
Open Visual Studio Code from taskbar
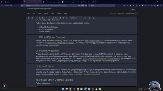coord(74,89)
